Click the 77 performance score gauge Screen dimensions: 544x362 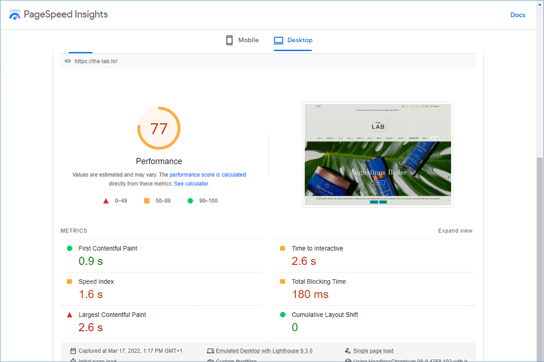(159, 129)
